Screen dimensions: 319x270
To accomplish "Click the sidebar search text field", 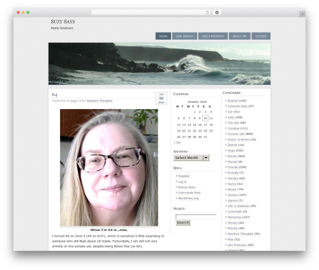I will (x=196, y=217).
